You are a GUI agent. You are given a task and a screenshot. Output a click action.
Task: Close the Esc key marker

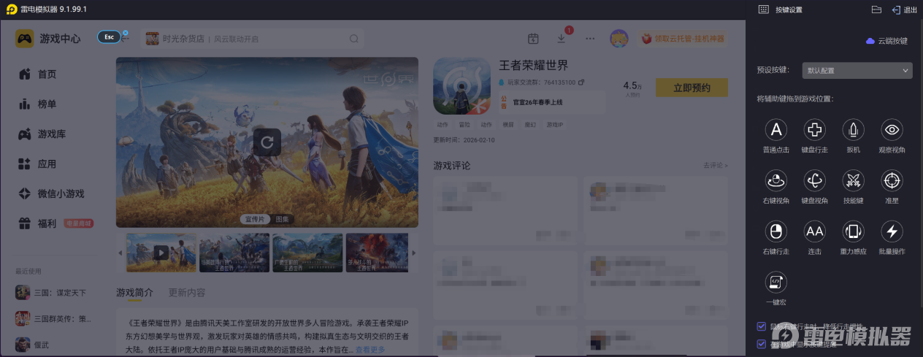pyautogui.click(x=125, y=33)
